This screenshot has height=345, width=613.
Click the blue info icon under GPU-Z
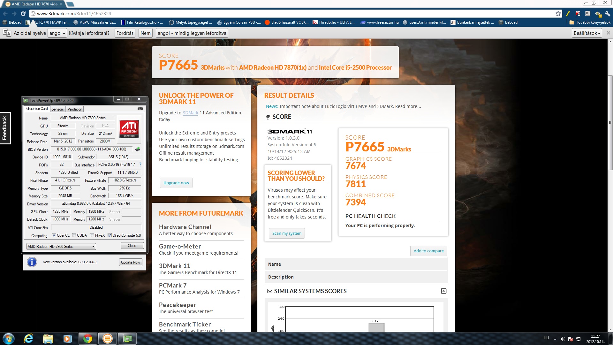pyautogui.click(x=32, y=262)
